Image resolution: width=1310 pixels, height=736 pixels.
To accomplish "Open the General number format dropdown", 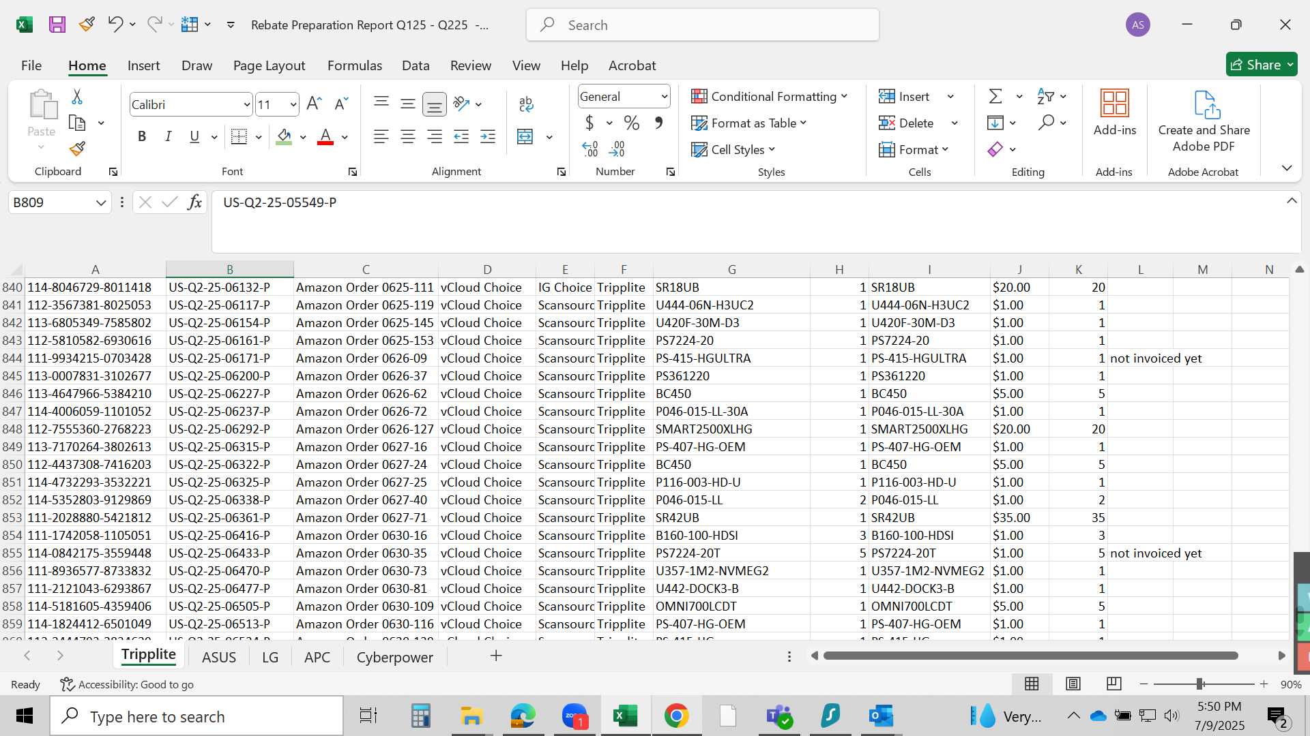I will (x=664, y=97).
